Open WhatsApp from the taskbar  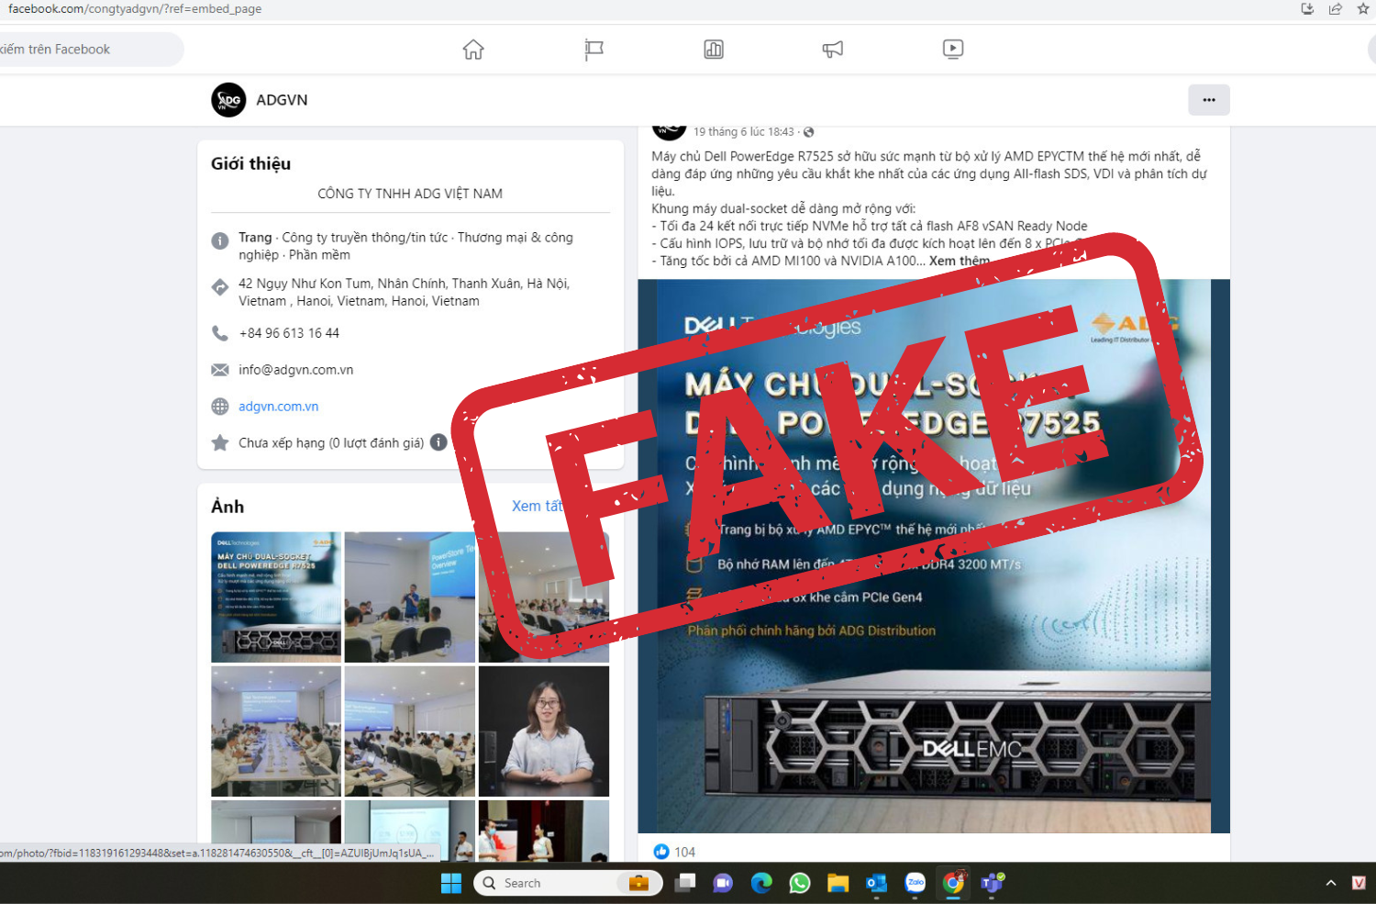tap(800, 883)
